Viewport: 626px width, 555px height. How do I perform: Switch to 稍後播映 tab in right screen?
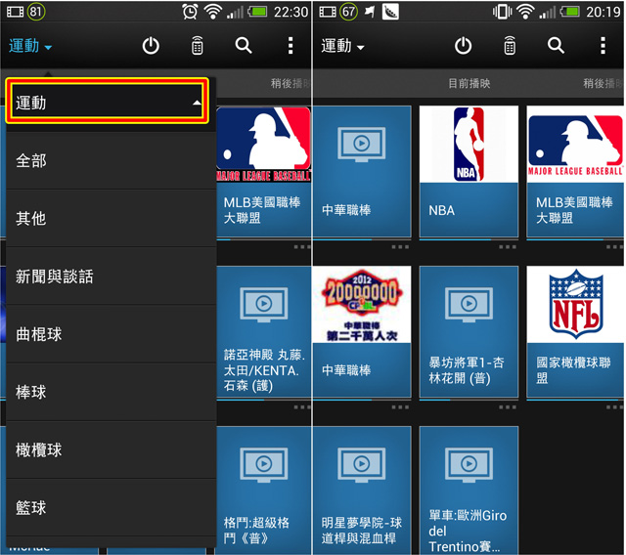[x=603, y=83]
